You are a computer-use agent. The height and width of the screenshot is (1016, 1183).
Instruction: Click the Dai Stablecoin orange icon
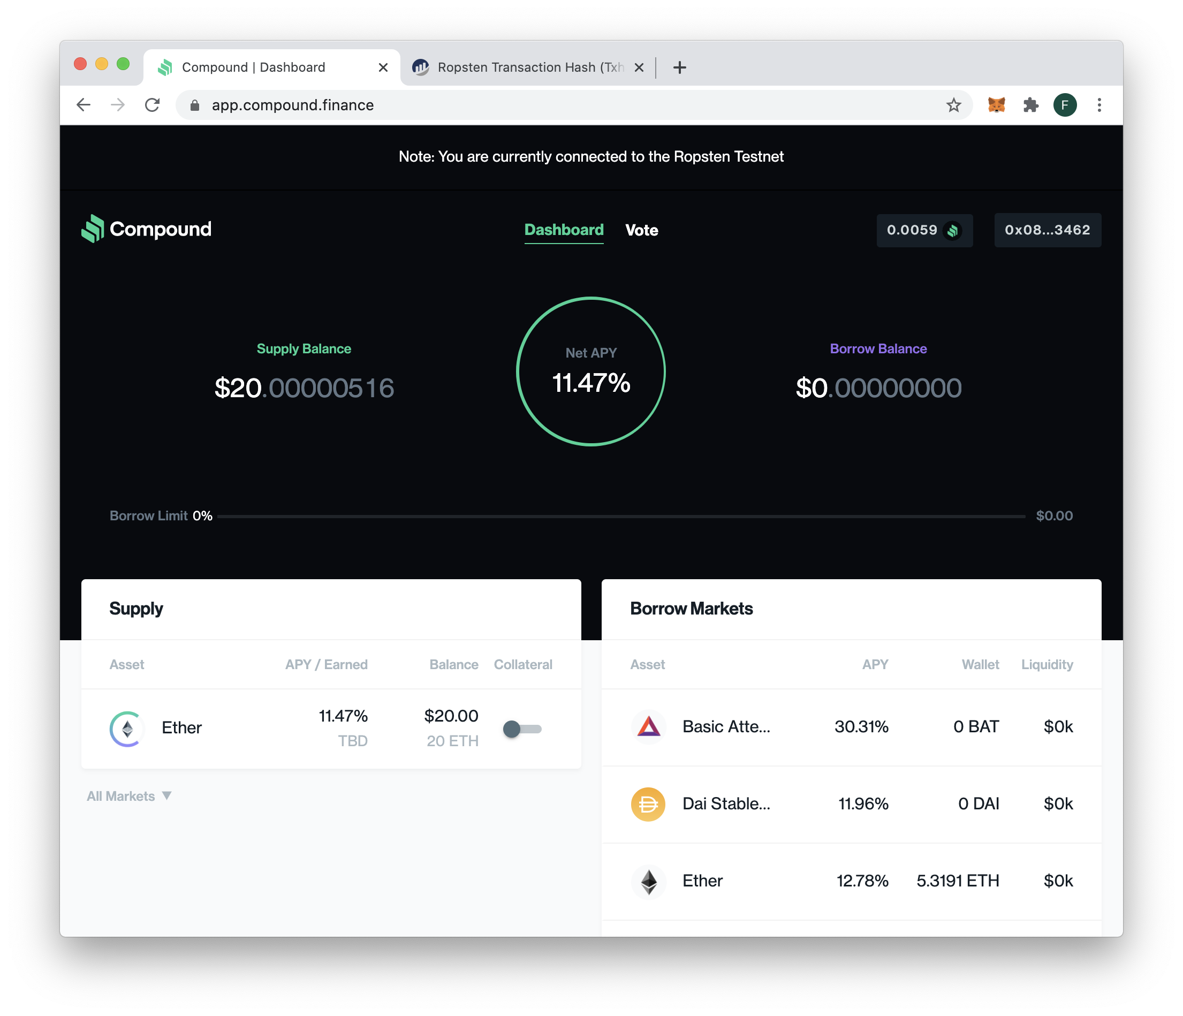click(x=648, y=804)
